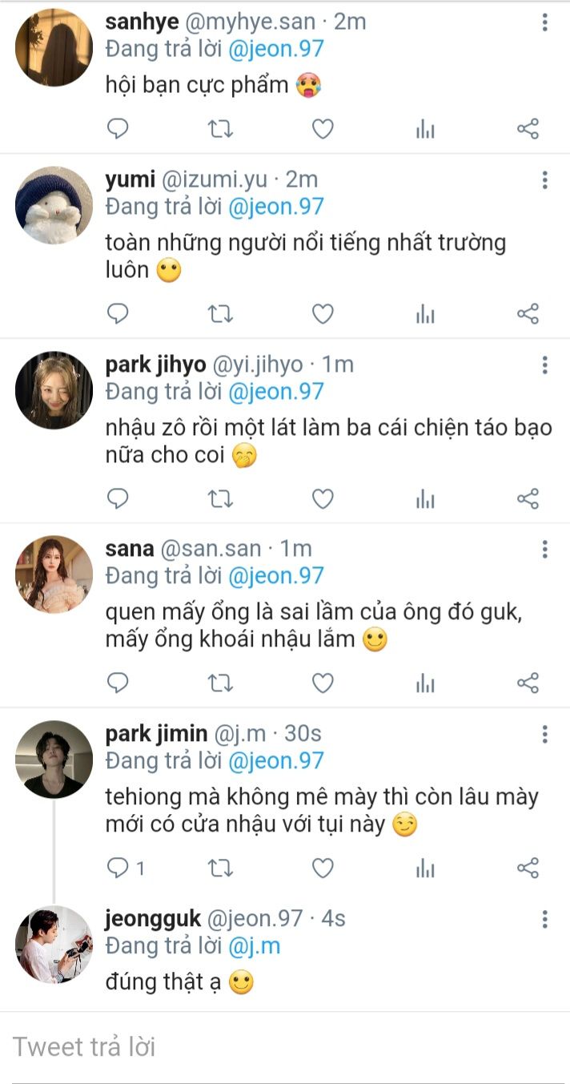Viewport: 570px width, 1084px height.
Task: Type in the Tweet trả lời field
Action: (280, 1047)
